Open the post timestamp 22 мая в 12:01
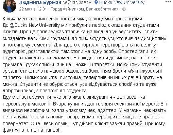173x135 pixels. pyautogui.click(x=33, y=9)
